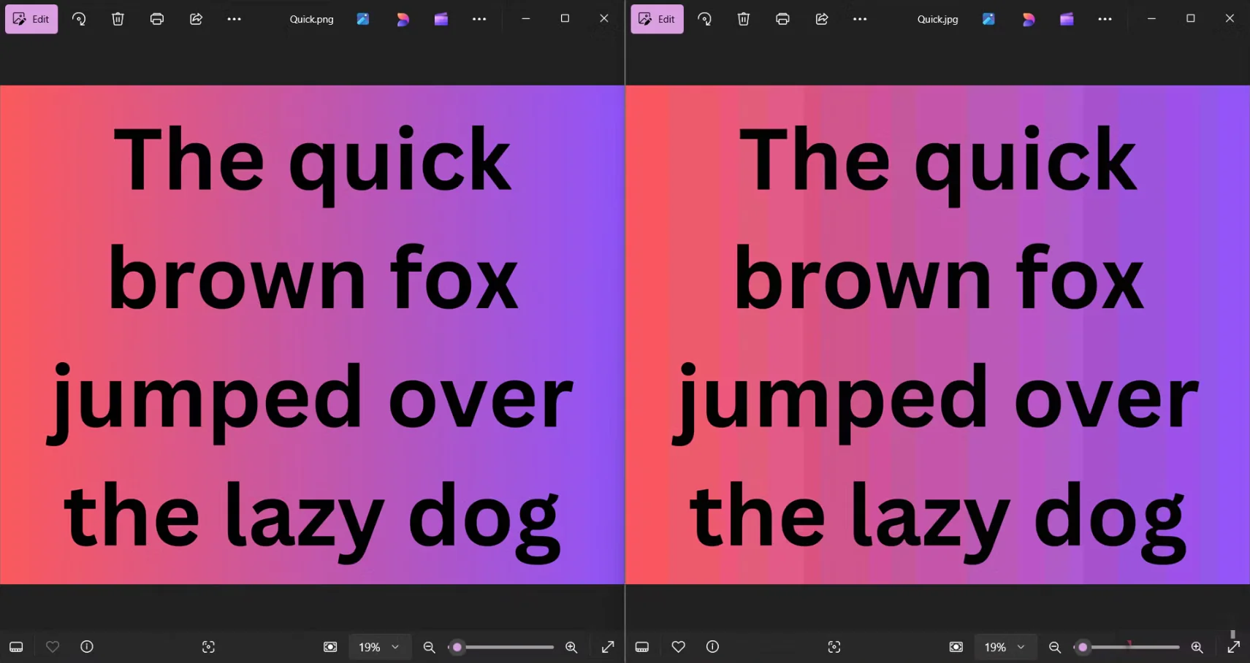Click Edit button in Quick.png window

coord(31,19)
